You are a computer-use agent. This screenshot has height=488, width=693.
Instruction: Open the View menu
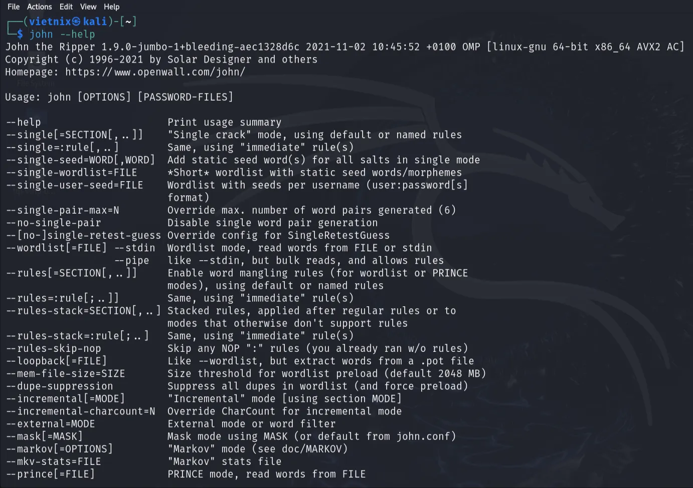[88, 7]
